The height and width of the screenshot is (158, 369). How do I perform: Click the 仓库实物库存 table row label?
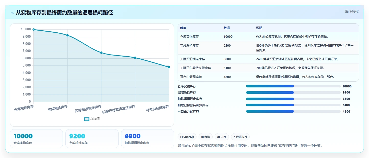point(189,37)
